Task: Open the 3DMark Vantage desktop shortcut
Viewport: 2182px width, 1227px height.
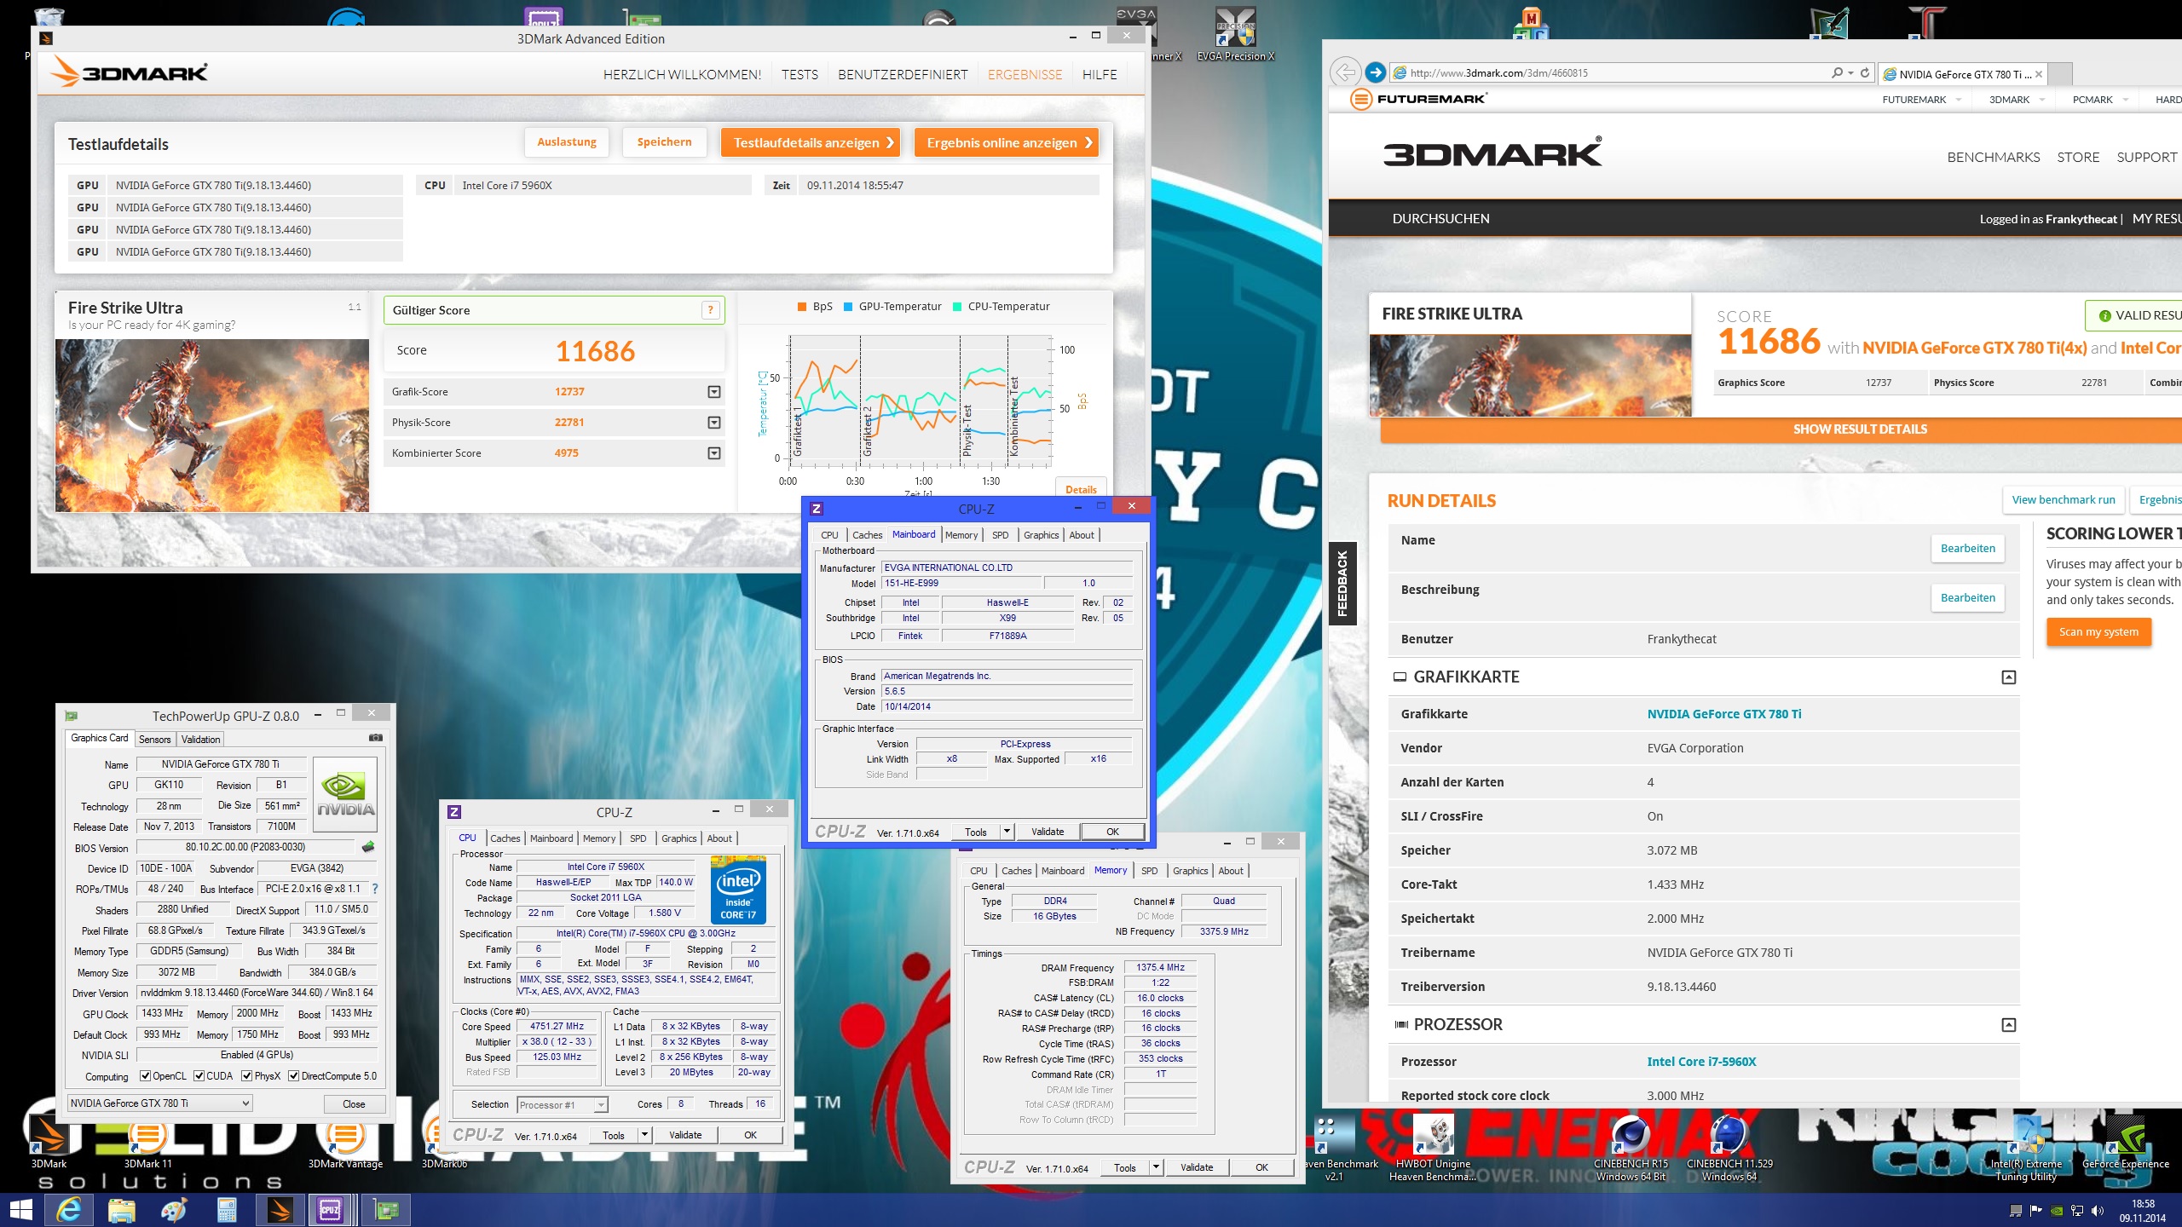Action: (345, 1142)
